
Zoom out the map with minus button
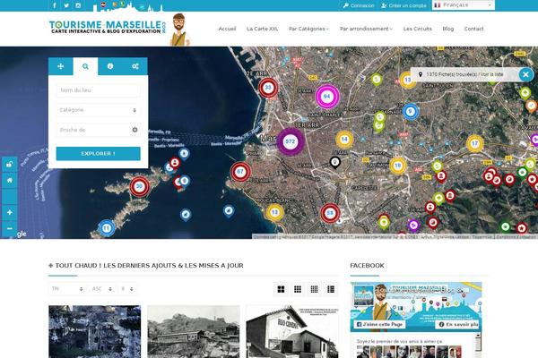(10, 228)
